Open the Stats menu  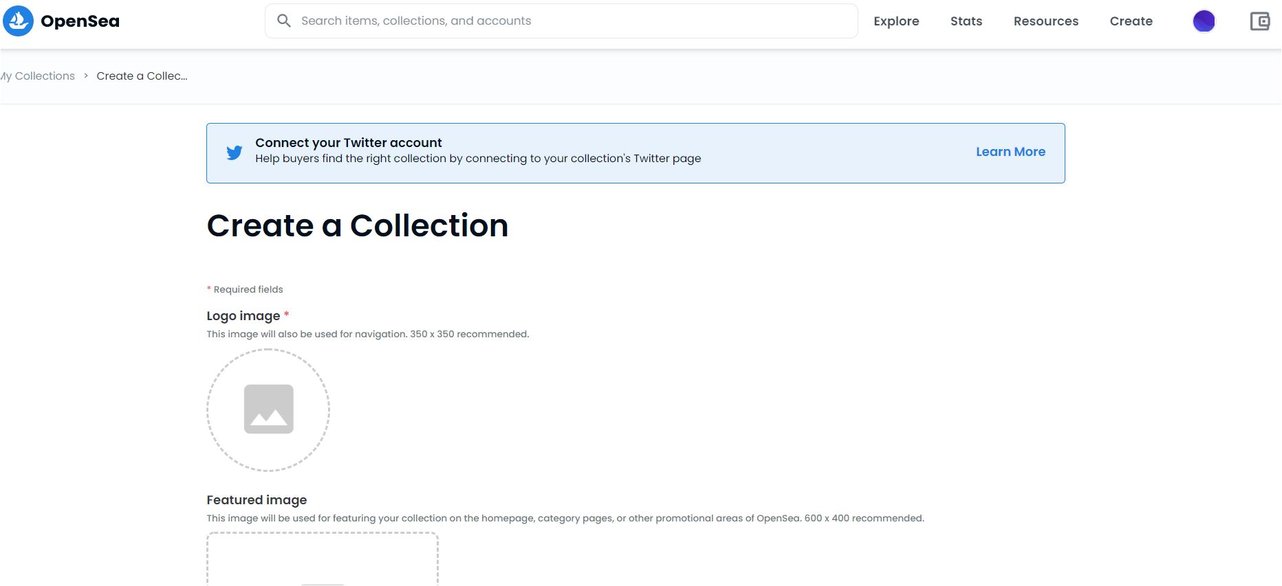point(966,21)
